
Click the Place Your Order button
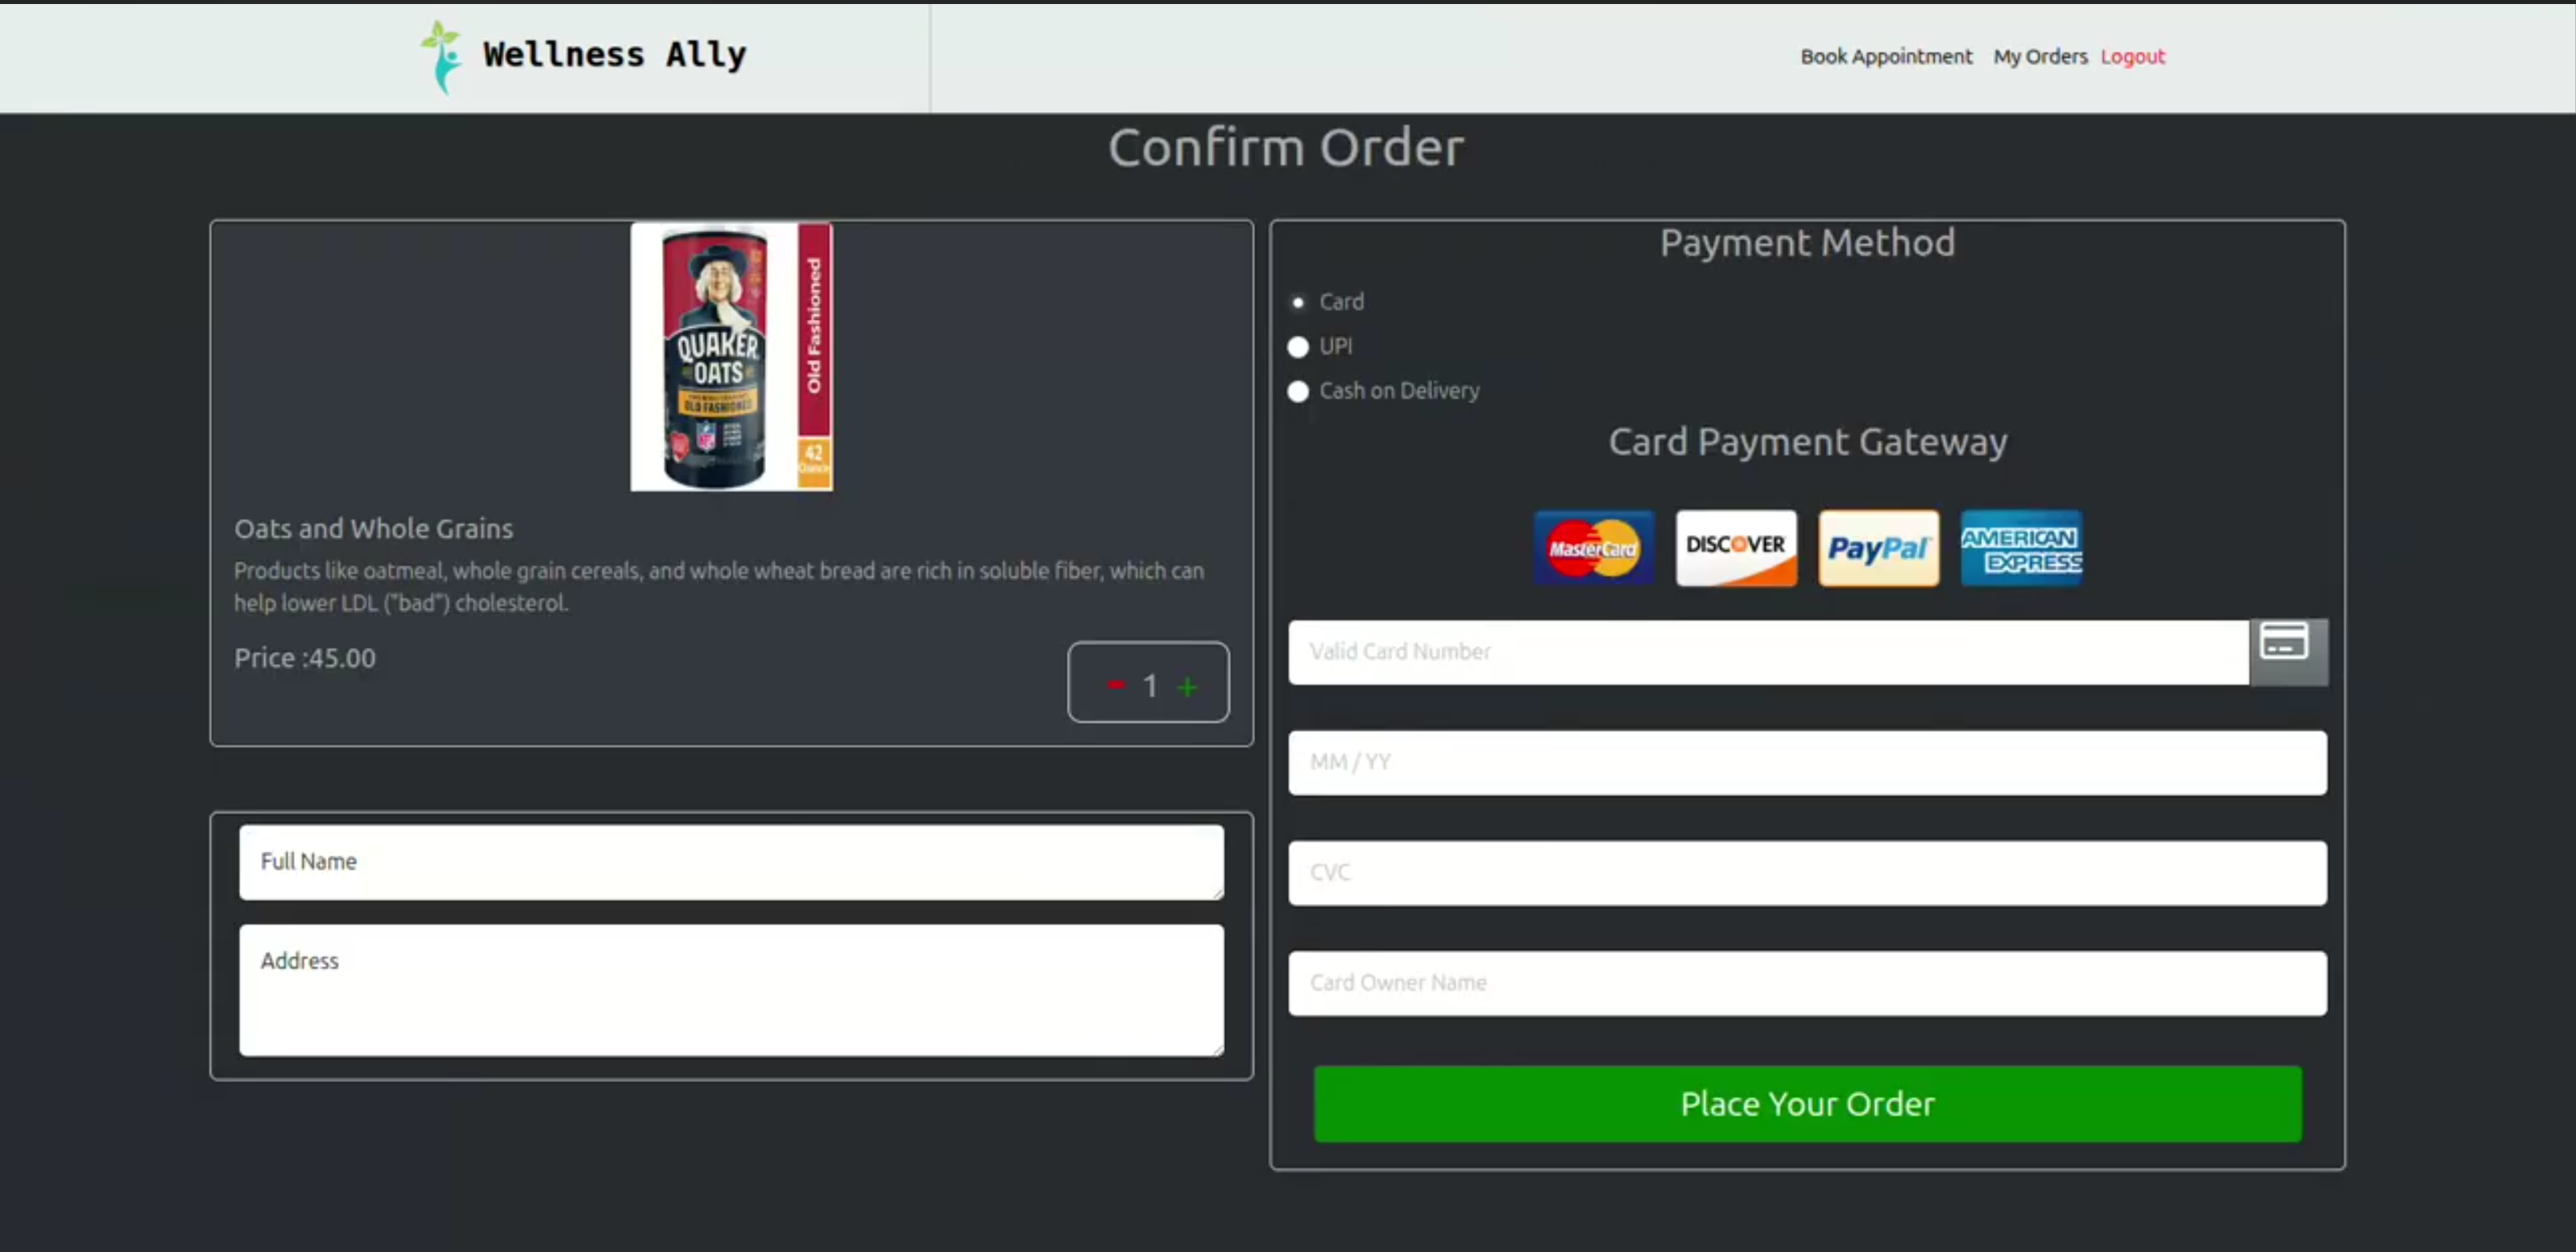1807,1103
